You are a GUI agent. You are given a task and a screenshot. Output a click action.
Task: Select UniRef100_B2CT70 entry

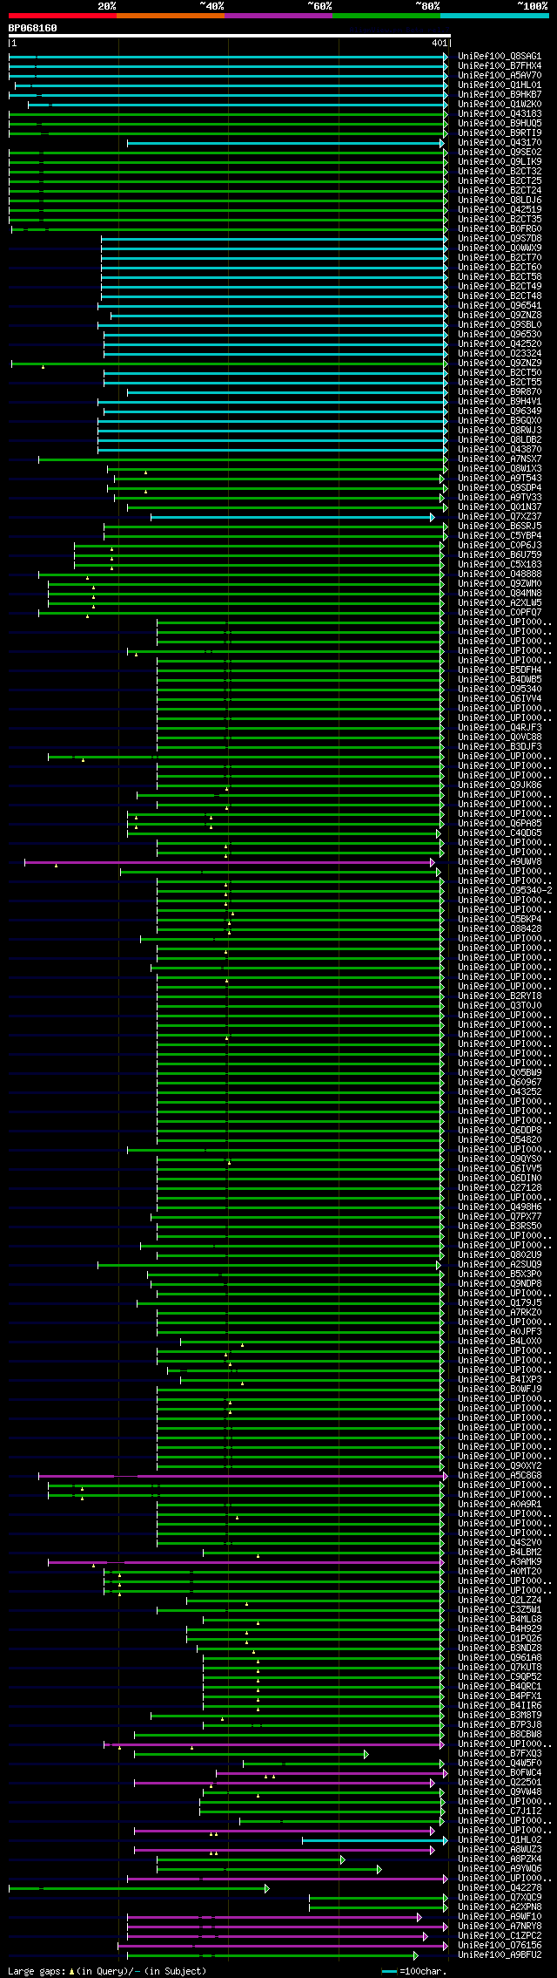[x=500, y=258]
